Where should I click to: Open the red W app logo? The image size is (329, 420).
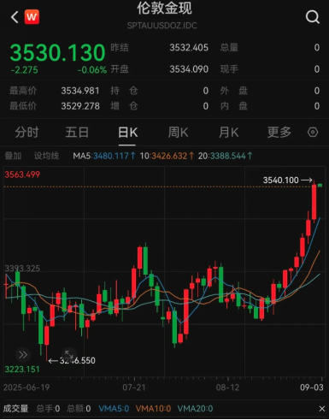pos(32,17)
